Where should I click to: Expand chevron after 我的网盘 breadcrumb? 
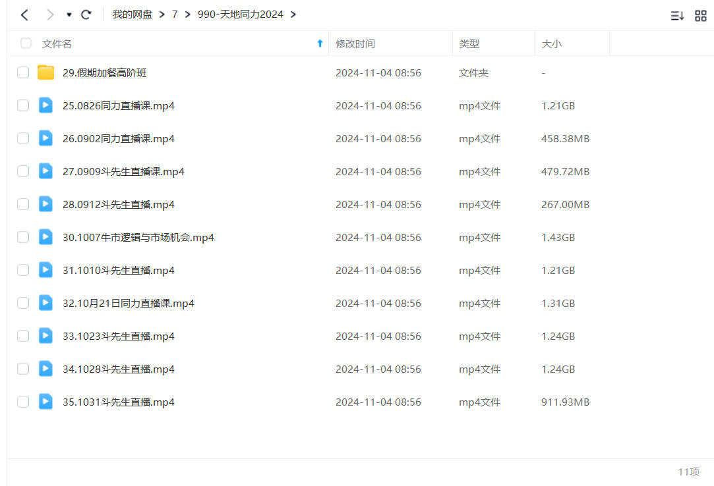pyautogui.click(x=162, y=14)
